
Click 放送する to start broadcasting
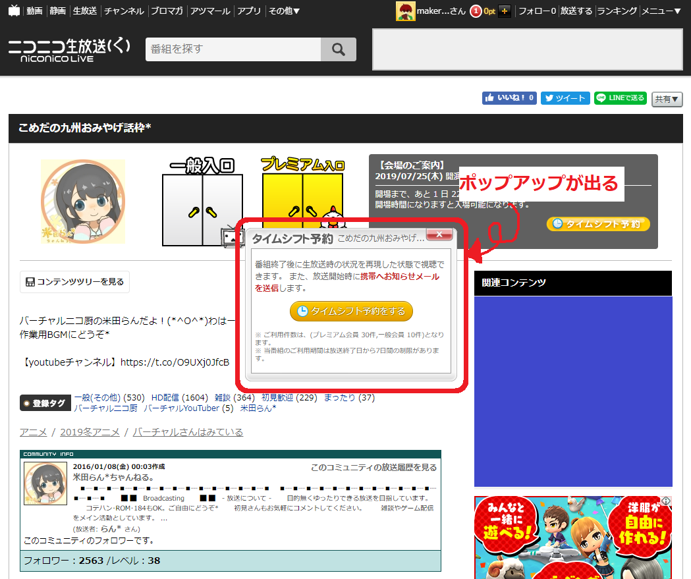click(x=576, y=11)
